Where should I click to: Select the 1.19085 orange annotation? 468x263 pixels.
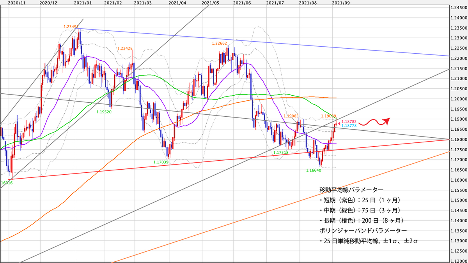tap(291, 116)
